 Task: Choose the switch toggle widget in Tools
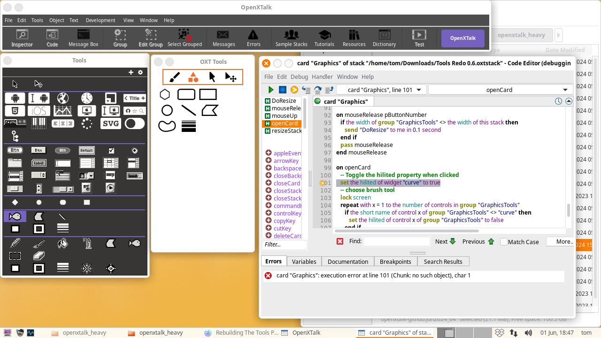(x=135, y=123)
